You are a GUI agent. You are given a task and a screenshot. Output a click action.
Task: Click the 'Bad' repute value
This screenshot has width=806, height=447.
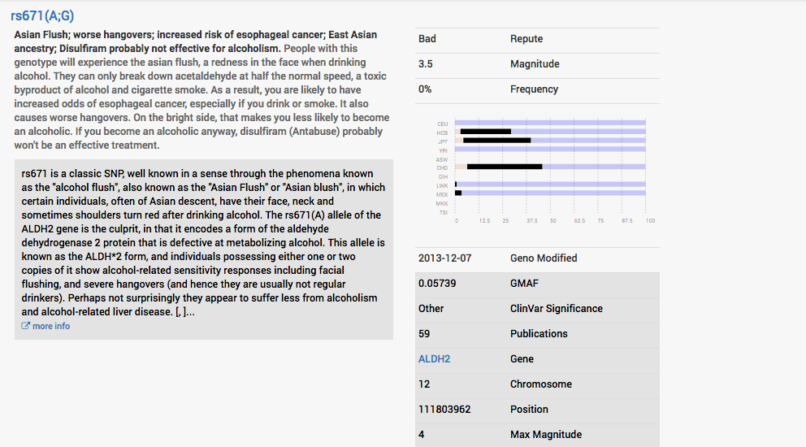pyautogui.click(x=427, y=39)
